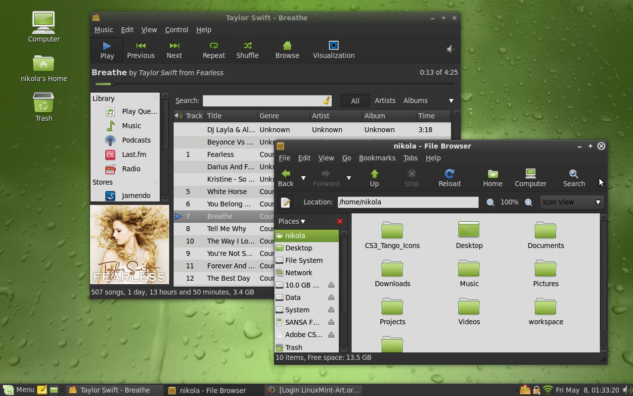The width and height of the screenshot is (633, 396).
Task: Open the Tabs menu in File Browser
Action: tap(410, 158)
